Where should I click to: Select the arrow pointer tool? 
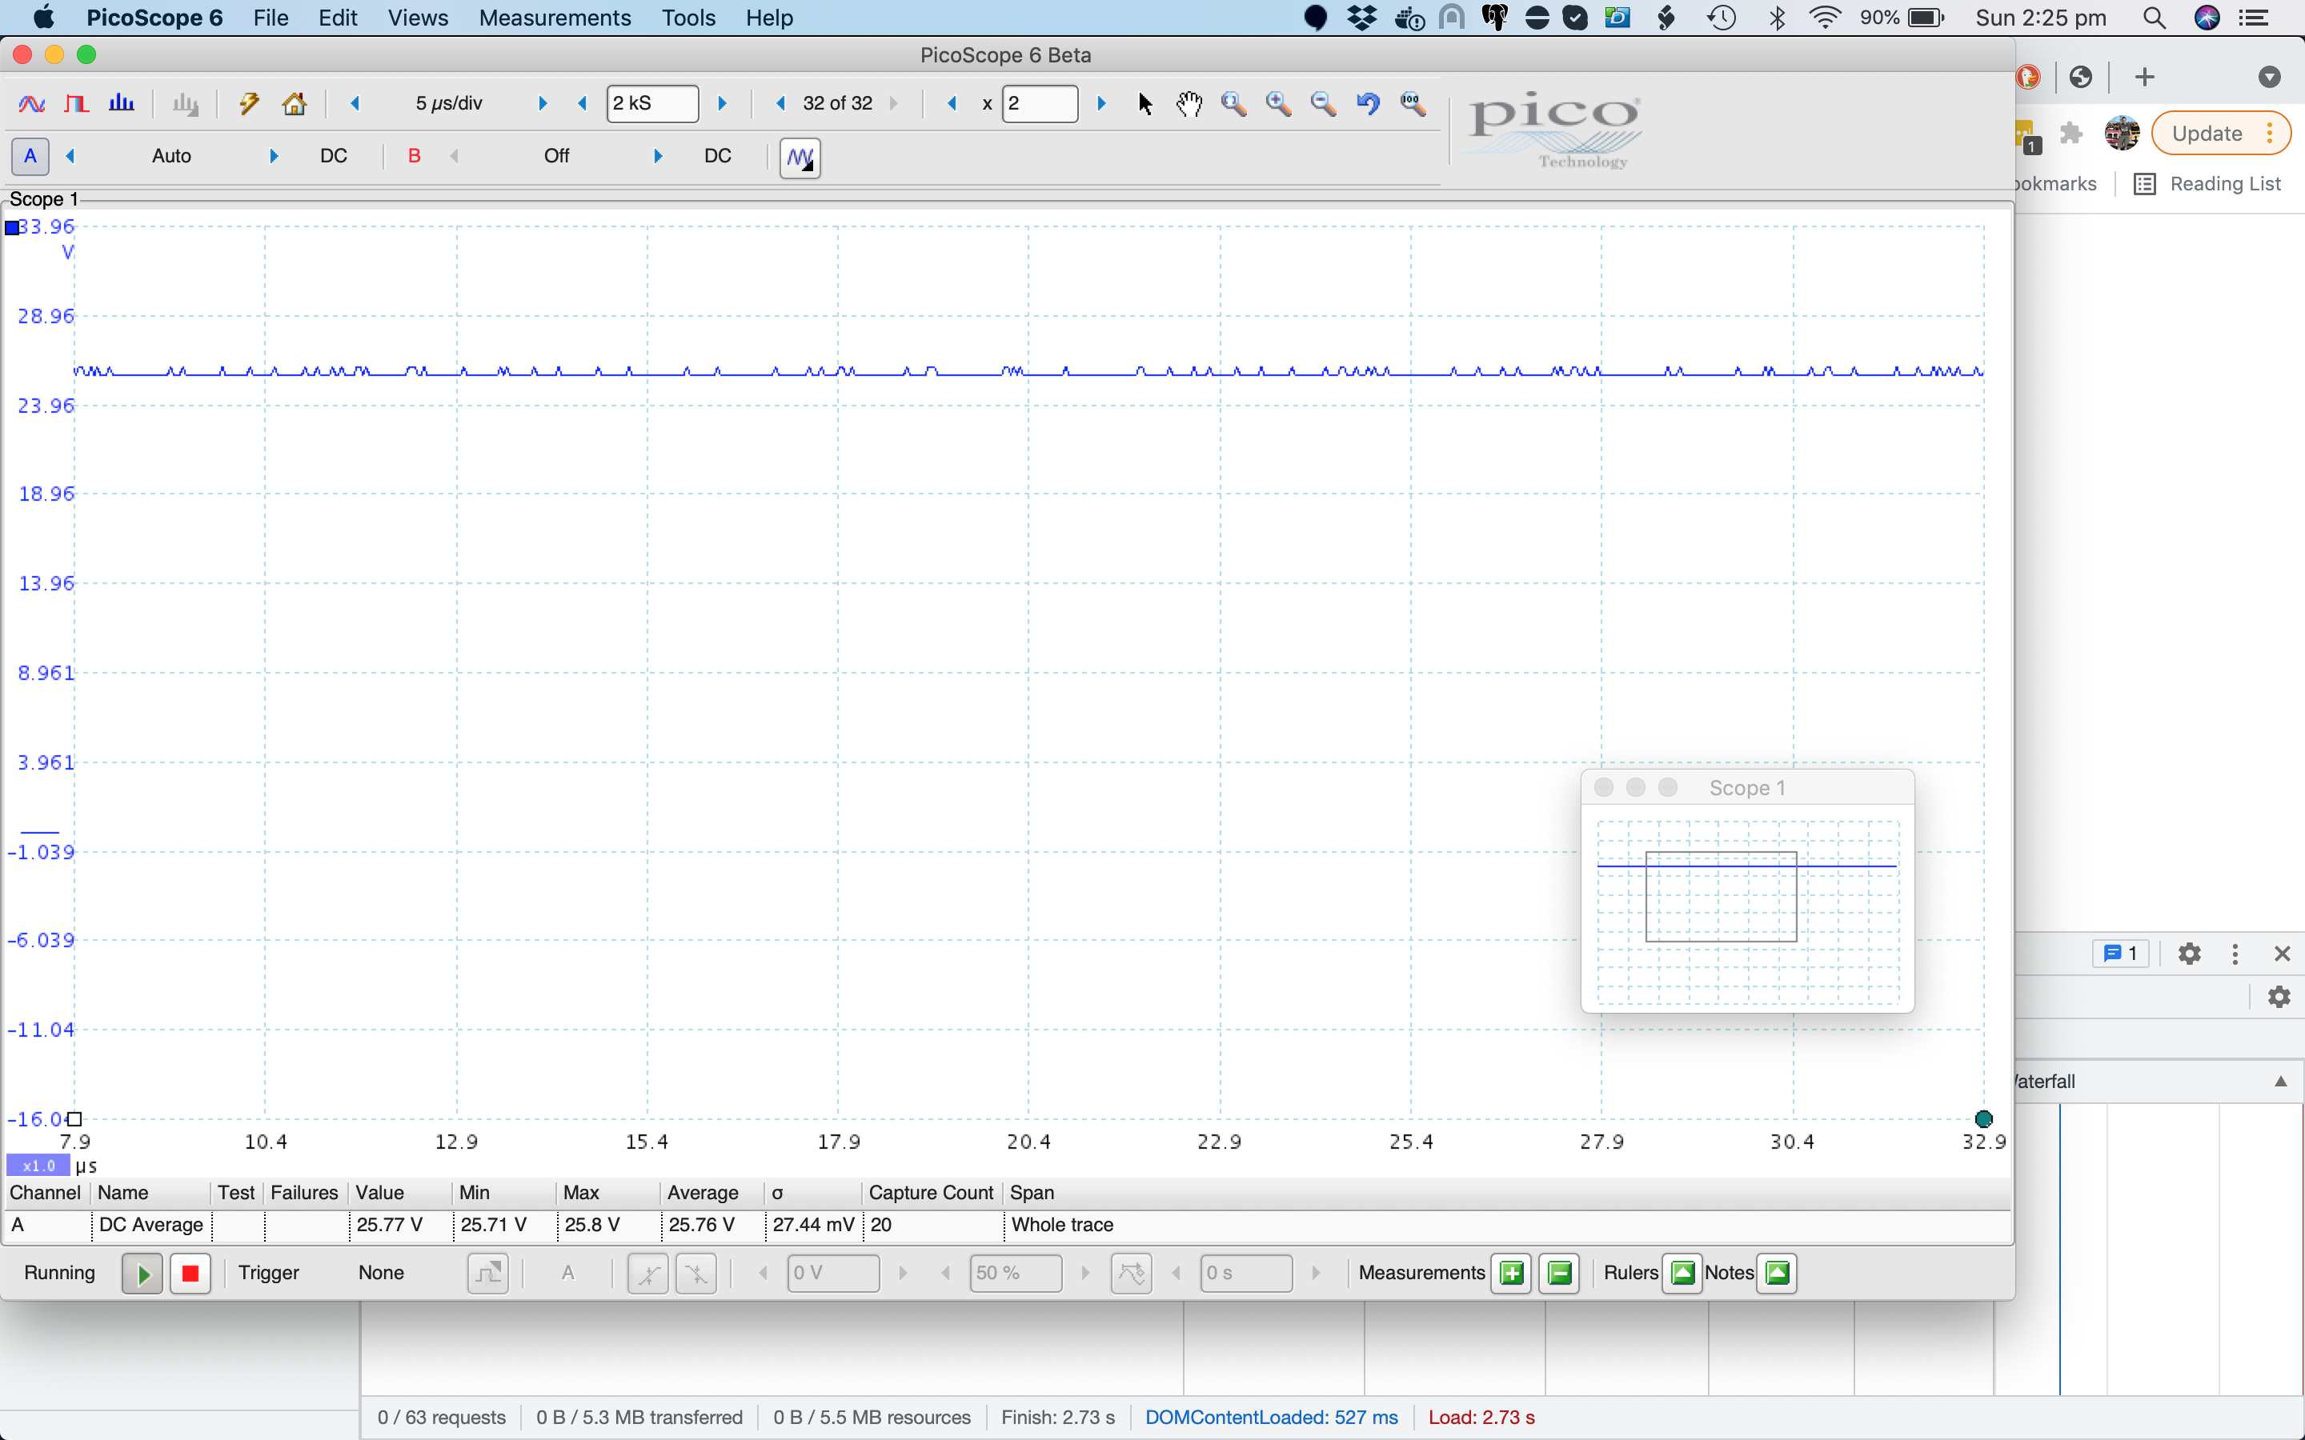tap(1144, 104)
